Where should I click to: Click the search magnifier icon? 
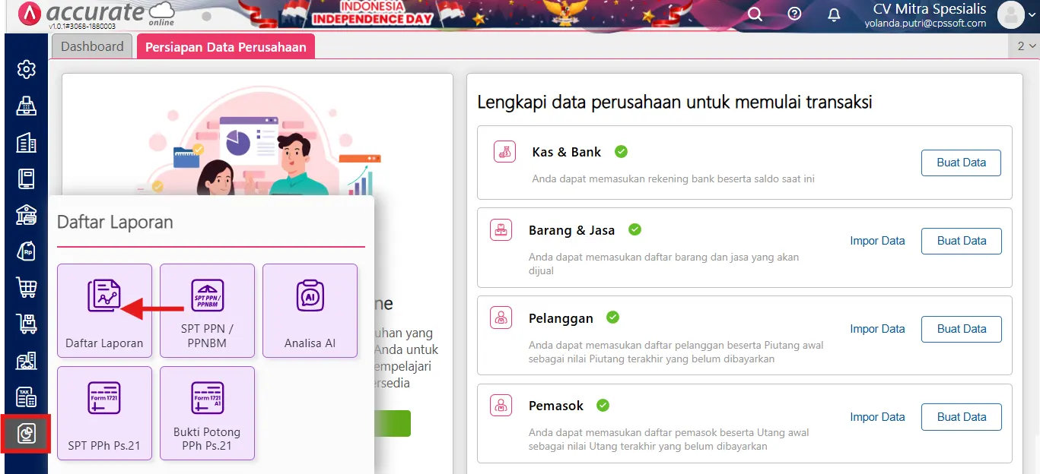click(x=755, y=14)
